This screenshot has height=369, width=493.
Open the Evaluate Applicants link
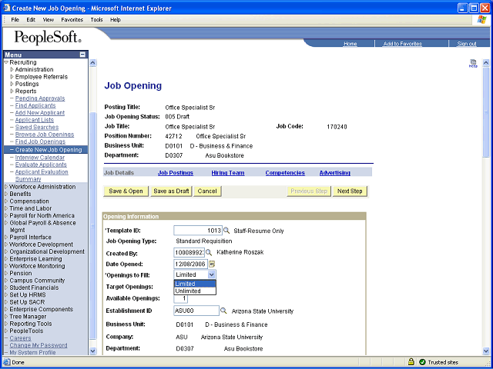point(41,165)
